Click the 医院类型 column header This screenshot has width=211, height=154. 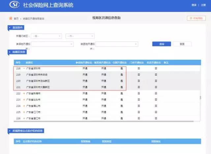[106, 141]
